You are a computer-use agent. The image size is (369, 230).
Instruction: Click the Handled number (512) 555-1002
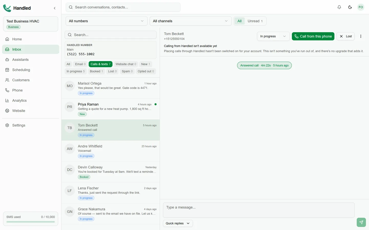coord(81,54)
